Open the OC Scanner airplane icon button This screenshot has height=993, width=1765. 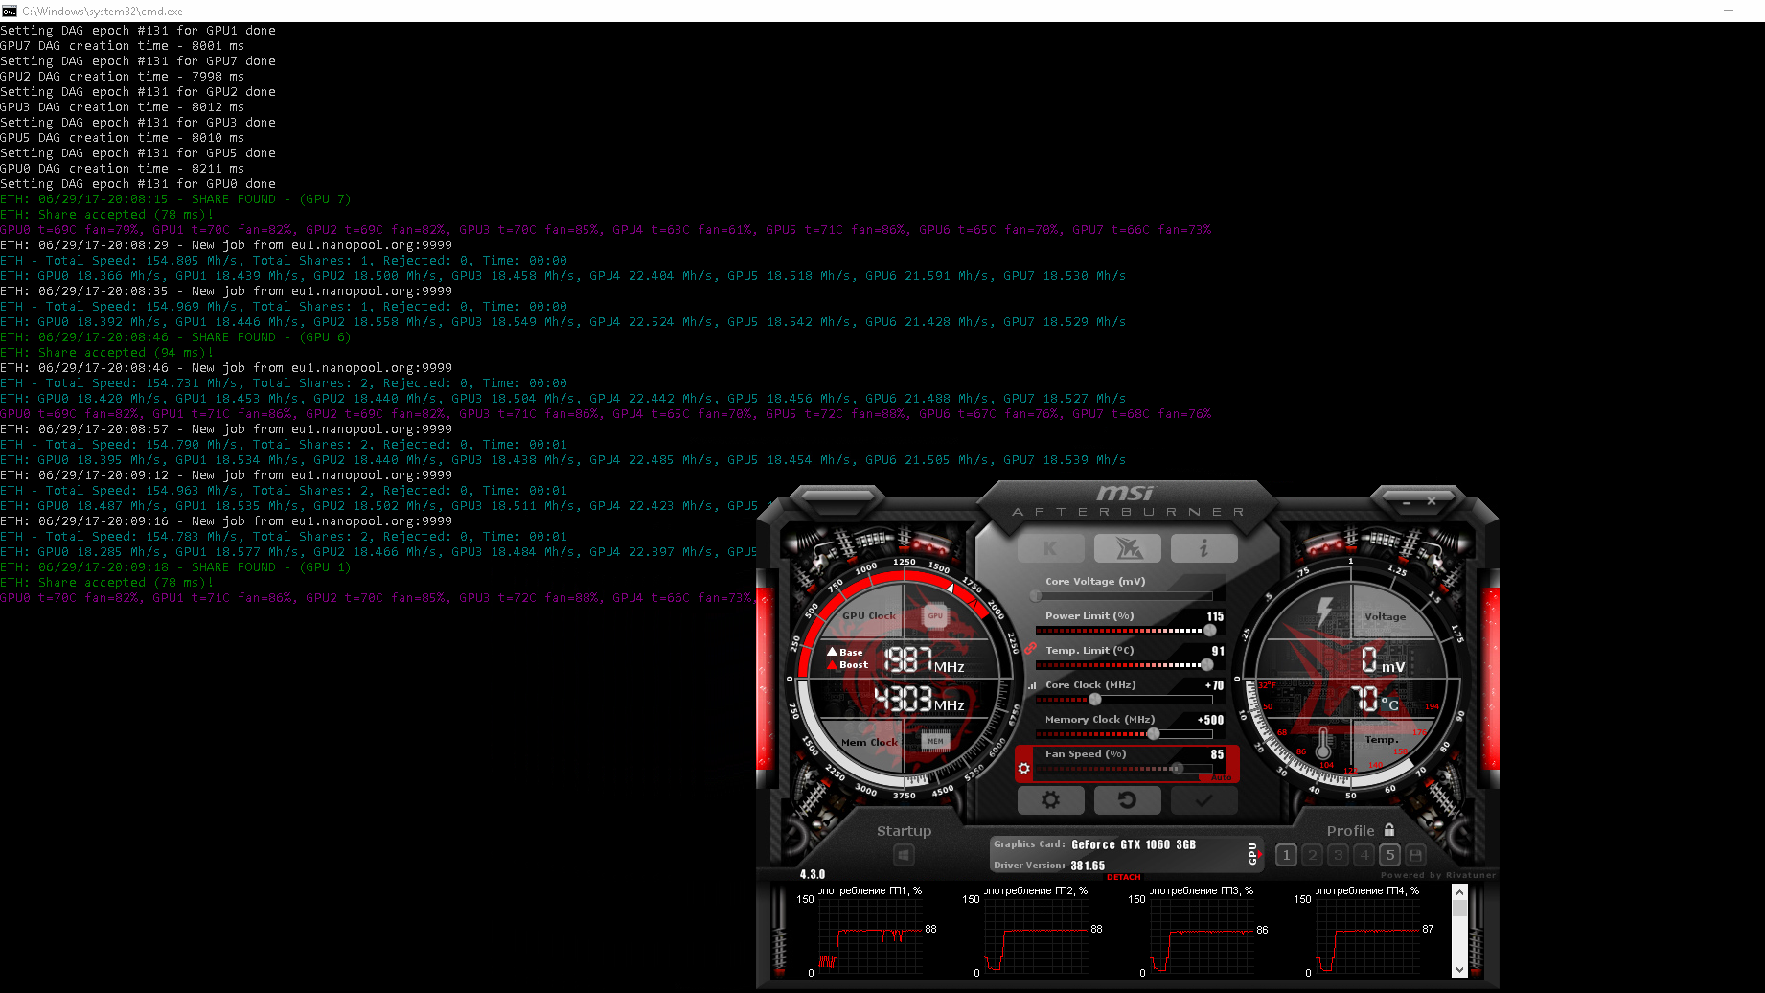(x=1127, y=548)
